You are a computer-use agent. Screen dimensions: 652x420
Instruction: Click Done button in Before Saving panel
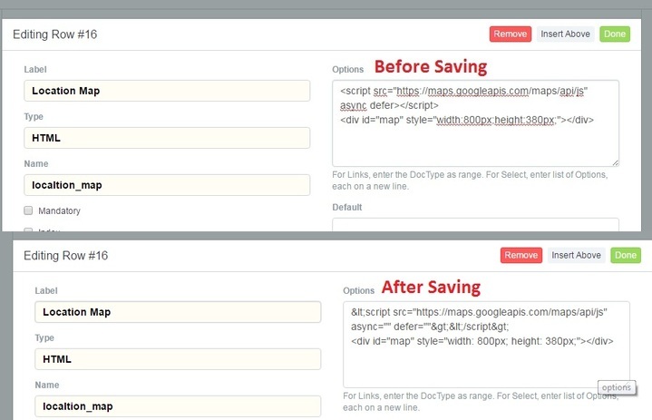point(615,34)
